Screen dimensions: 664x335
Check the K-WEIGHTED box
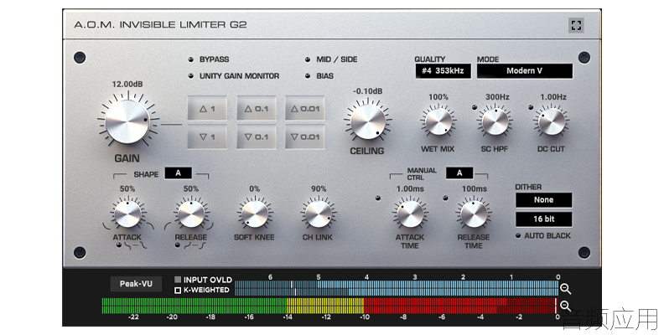point(178,290)
